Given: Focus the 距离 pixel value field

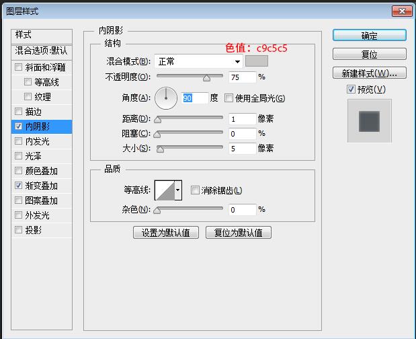Looking at the screenshot, I should coord(243,118).
